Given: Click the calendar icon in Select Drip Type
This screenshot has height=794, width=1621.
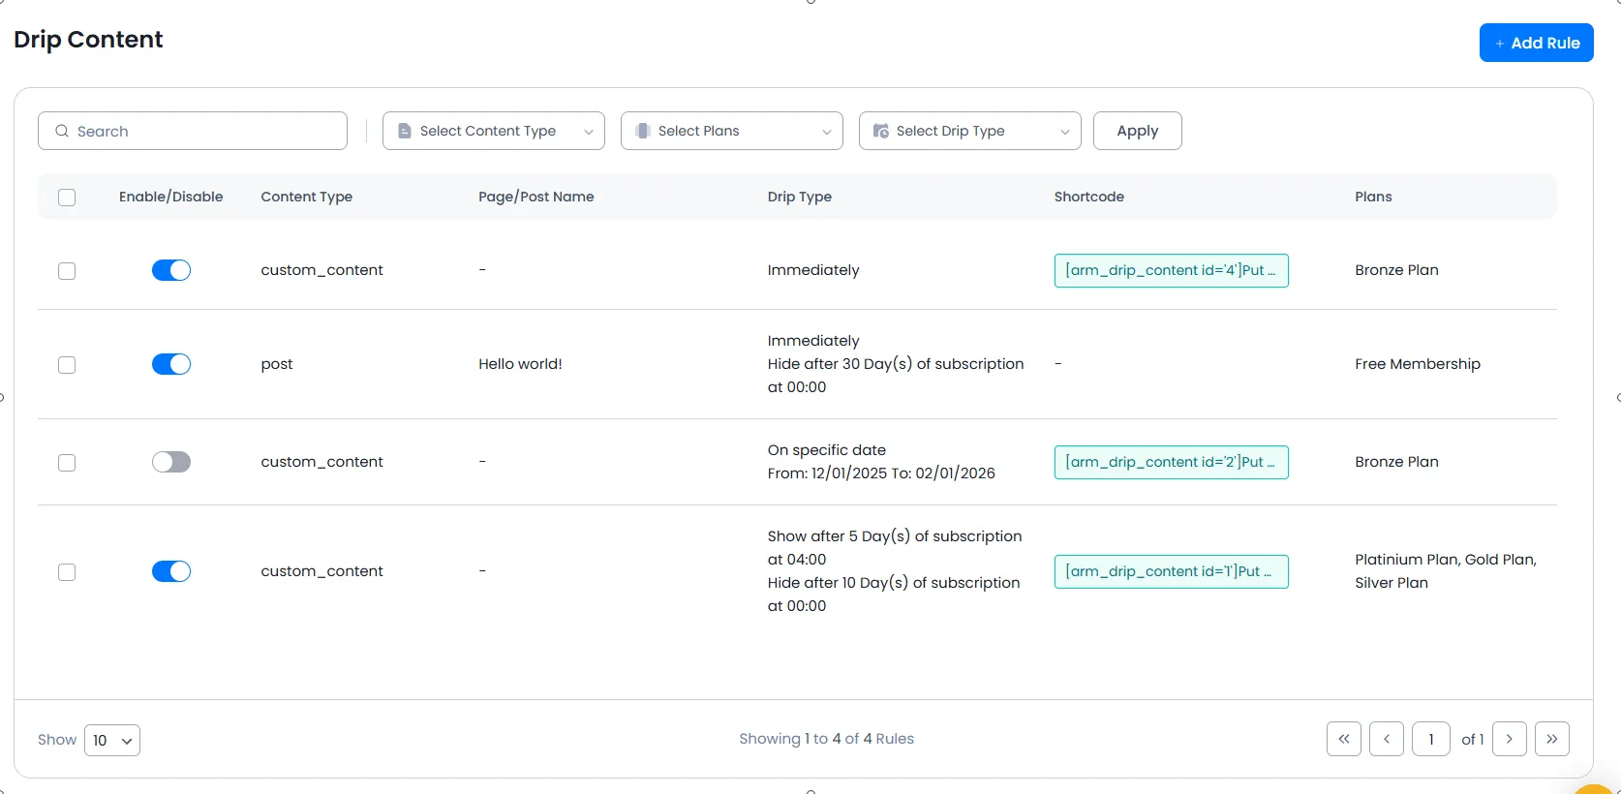Looking at the screenshot, I should (x=880, y=131).
